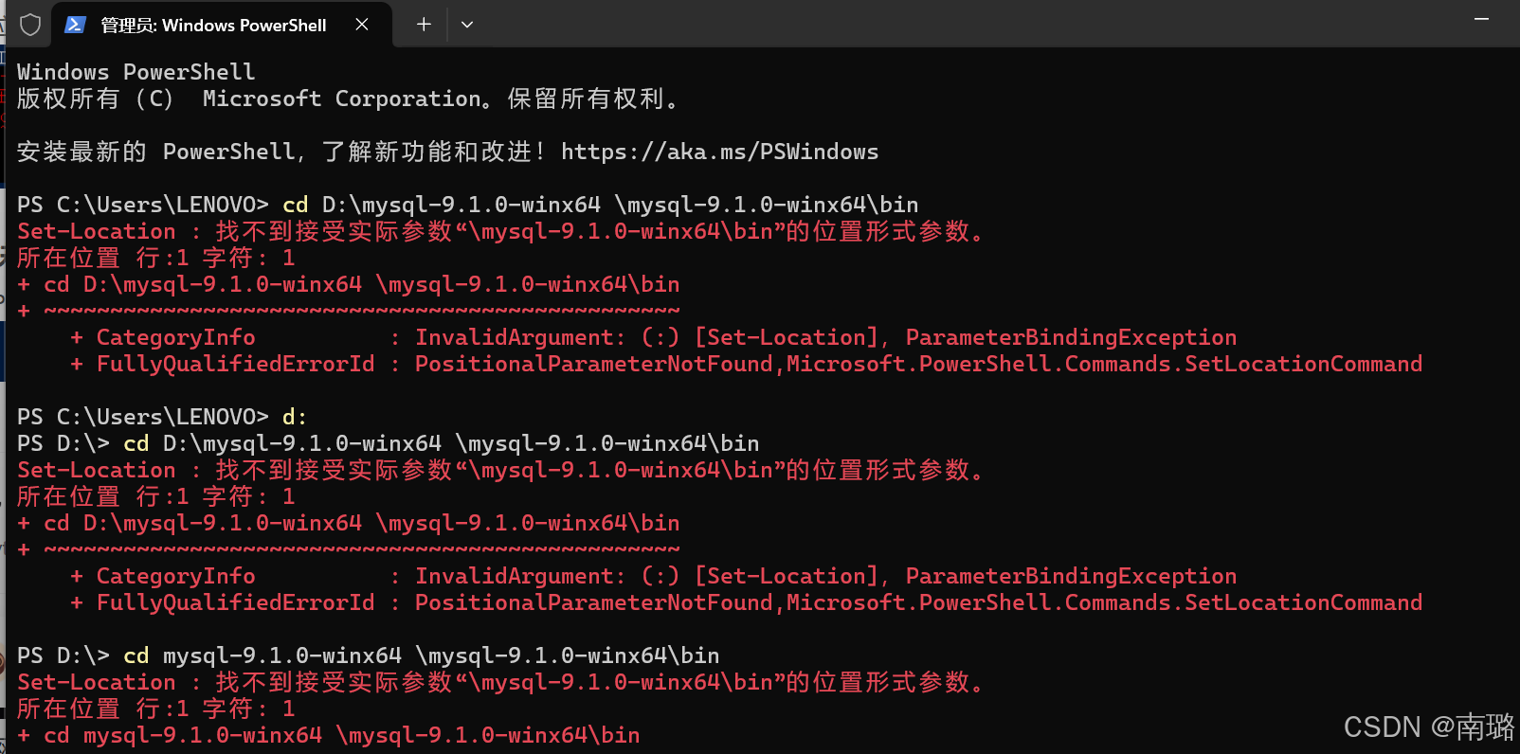
Task: Click the d: drive switch command line
Action: tap(294, 416)
